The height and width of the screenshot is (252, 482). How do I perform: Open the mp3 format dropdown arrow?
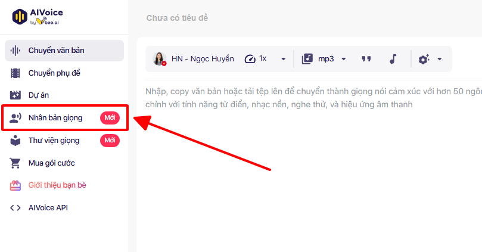click(x=344, y=59)
